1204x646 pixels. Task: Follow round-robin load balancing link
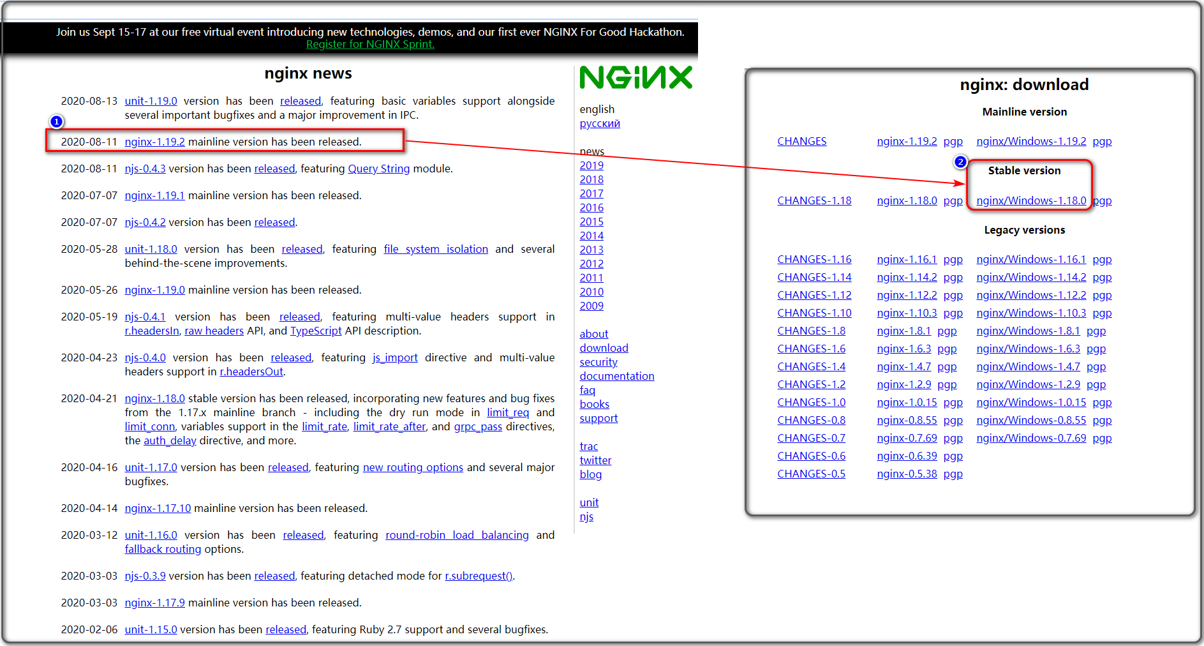tap(457, 535)
